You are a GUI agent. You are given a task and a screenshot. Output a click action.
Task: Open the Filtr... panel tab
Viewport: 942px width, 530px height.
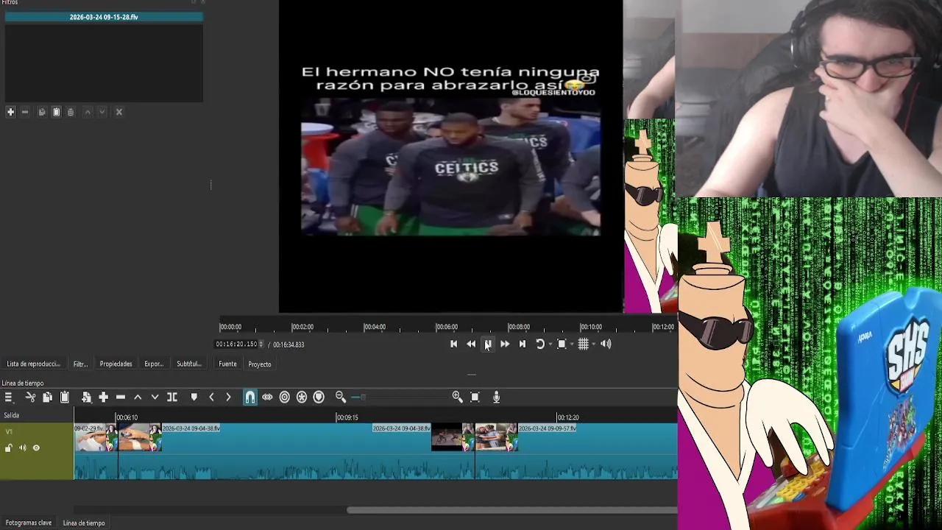(x=80, y=364)
